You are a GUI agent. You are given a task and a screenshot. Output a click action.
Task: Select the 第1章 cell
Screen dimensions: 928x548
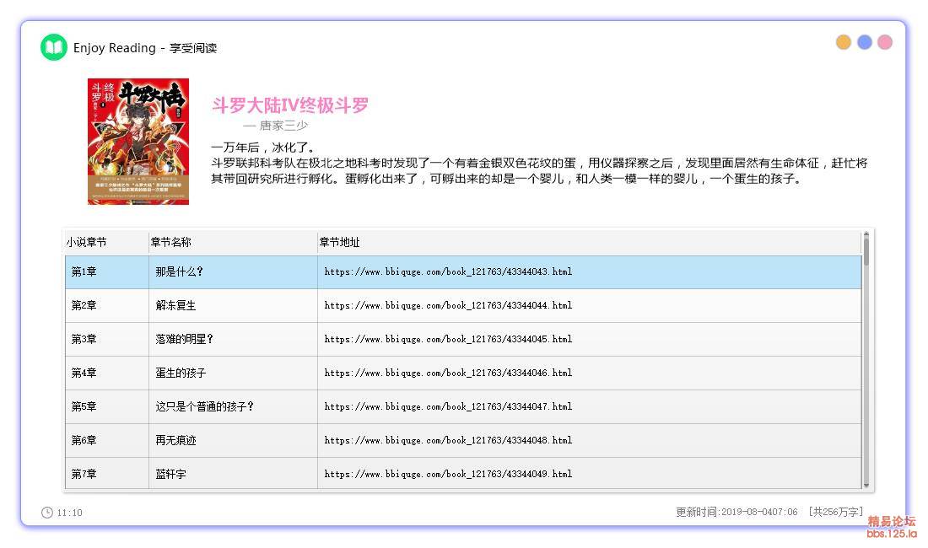pyautogui.click(x=106, y=272)
